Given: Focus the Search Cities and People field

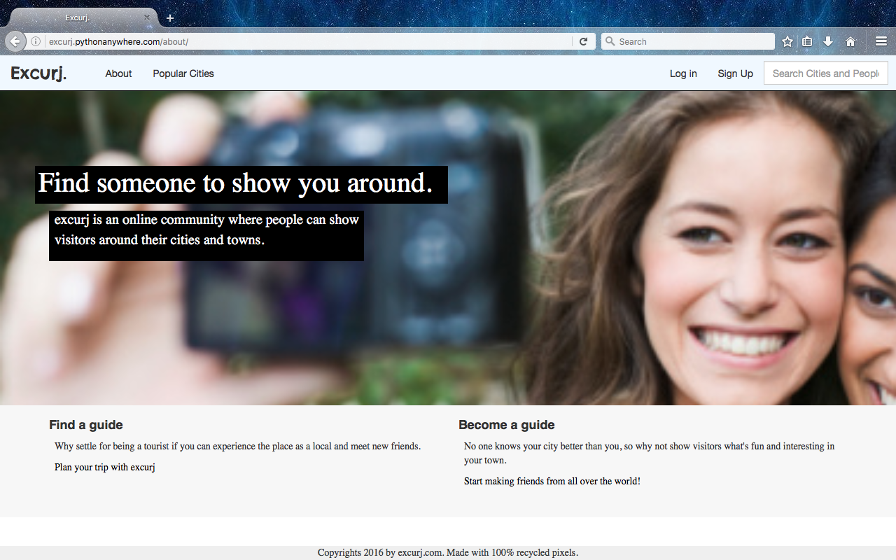Looking at the screenshot, I should click(x=825, y=73).
